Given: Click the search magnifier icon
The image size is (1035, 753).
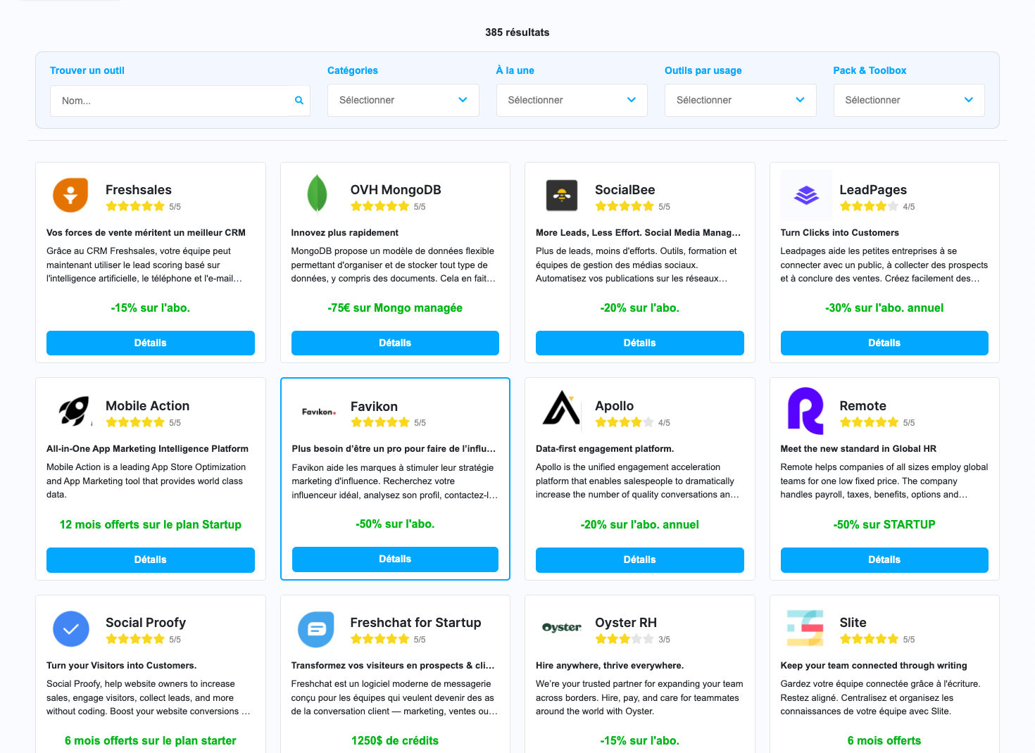Looking at the screenshot, I should click(299, 101).
